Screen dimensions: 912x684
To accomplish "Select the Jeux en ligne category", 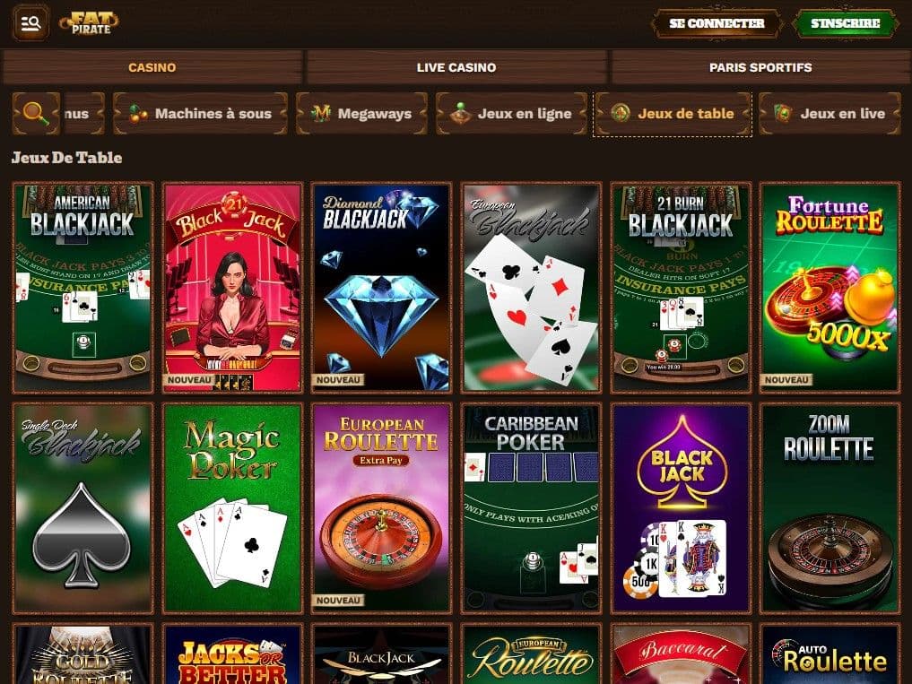I will [x=511, y=114].
